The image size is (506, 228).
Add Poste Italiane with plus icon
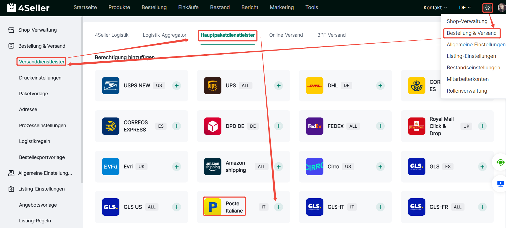tap(278, 207)
